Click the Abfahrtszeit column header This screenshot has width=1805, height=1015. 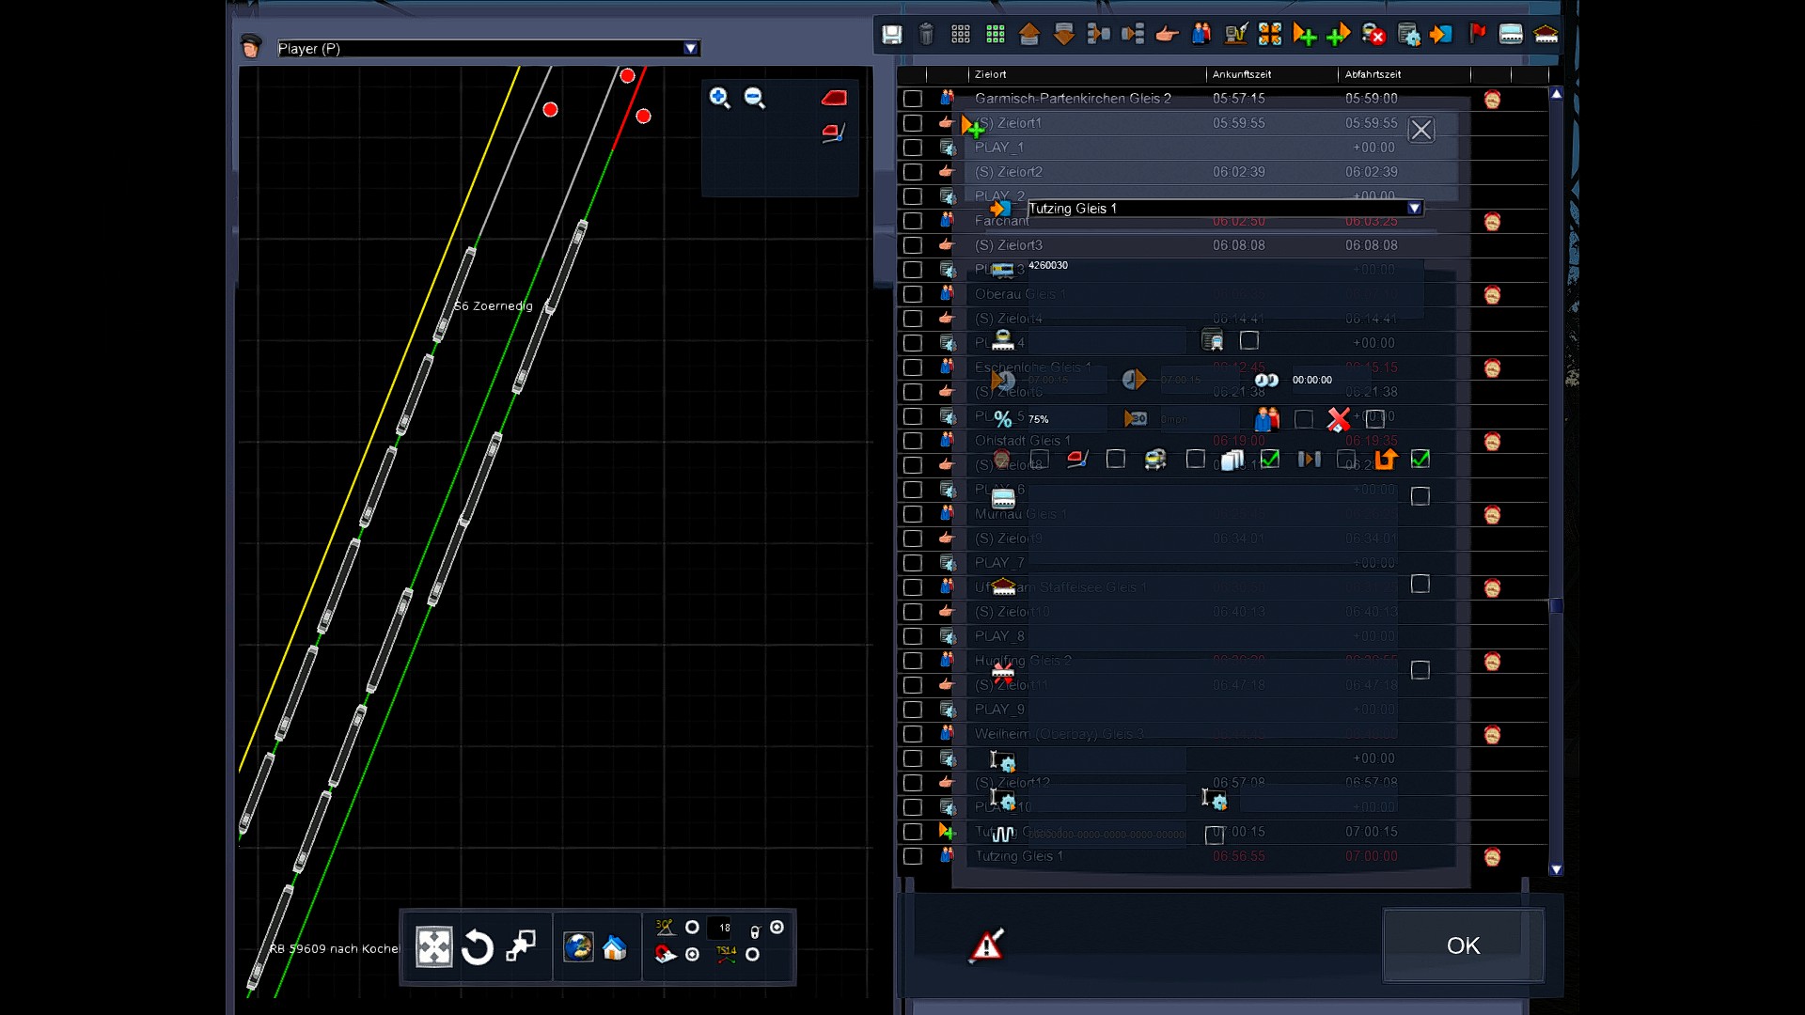1373,74
